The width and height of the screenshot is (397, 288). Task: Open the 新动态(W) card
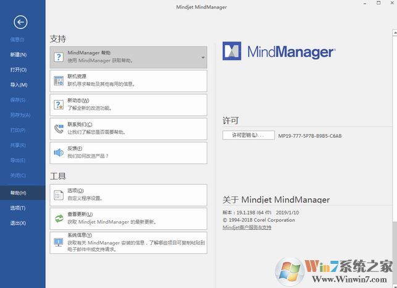(x=128, y=105)
